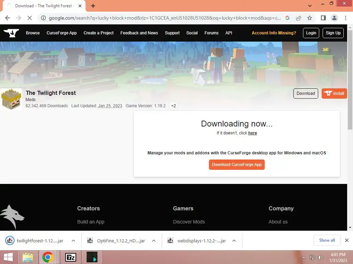Click the Mods category label
353x264 pixels.
coord(30,99)
